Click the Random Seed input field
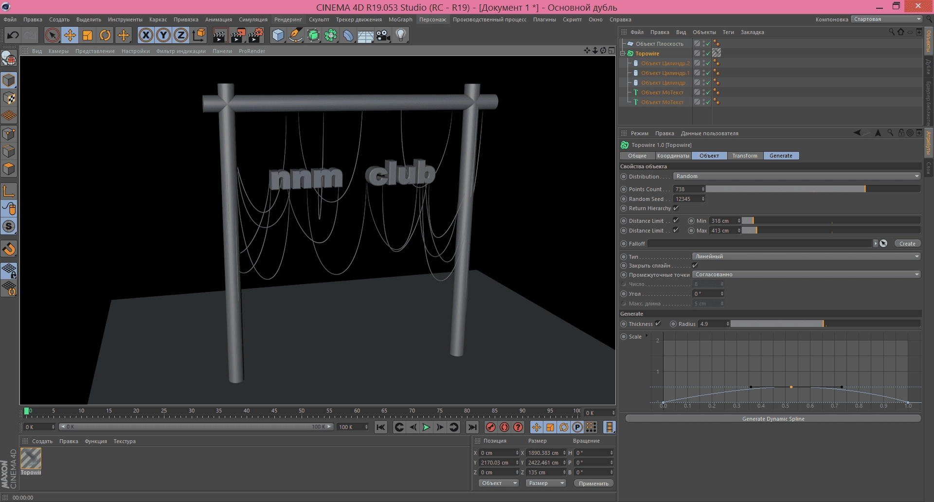The height and width of the screenshot is (502, 934). 686,199
